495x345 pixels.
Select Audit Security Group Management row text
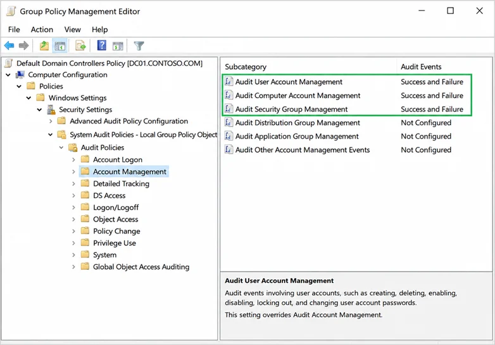(x=291, y=110)
